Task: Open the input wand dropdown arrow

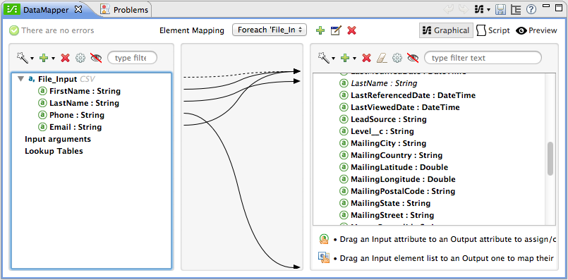Action: click(x=32, y=59)
